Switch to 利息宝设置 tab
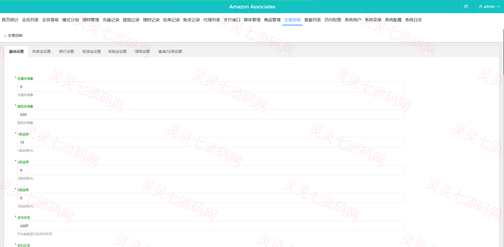Viewport: 504px width, 247px height. click(x=41, y=52)
